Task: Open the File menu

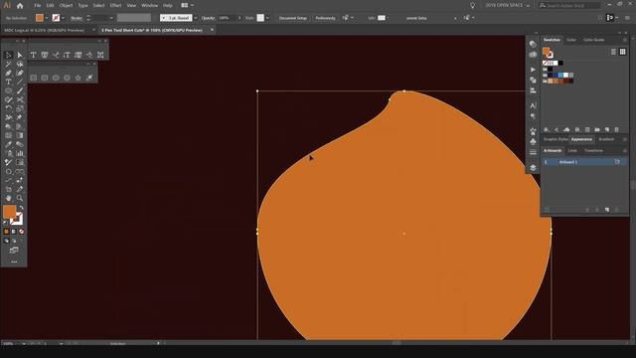Action: (38, 6)
